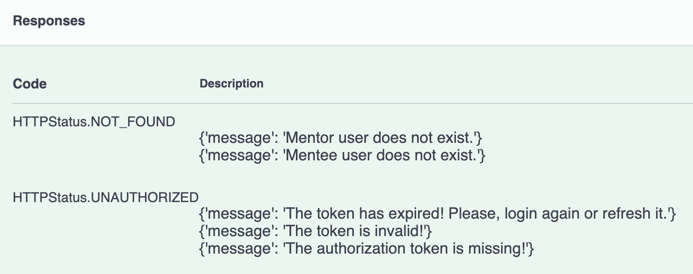Click the HTTPStatus.NOT_FOUND response code
Viewport: 693px width, 274px height.
tap(94, 121)
